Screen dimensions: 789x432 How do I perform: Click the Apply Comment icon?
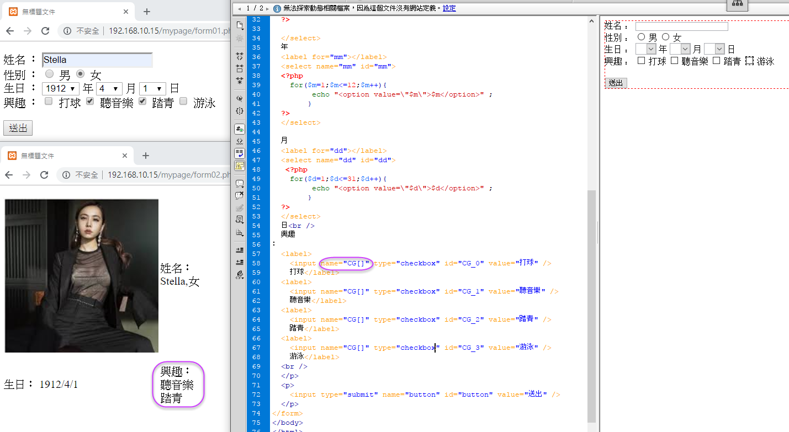[239, 184]
